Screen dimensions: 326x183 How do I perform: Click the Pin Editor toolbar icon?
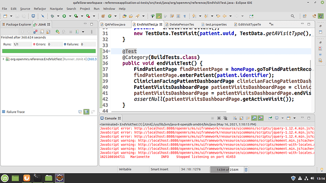(x=251, y=16)
